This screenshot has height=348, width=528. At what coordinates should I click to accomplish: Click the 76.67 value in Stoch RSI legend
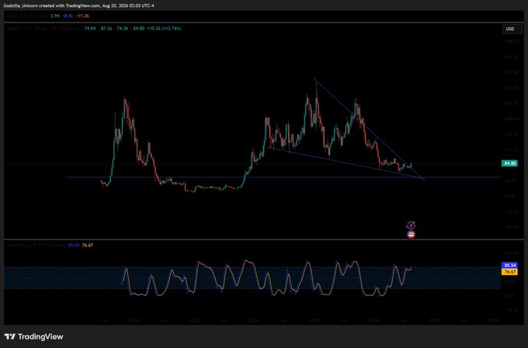tap(88, 245)
